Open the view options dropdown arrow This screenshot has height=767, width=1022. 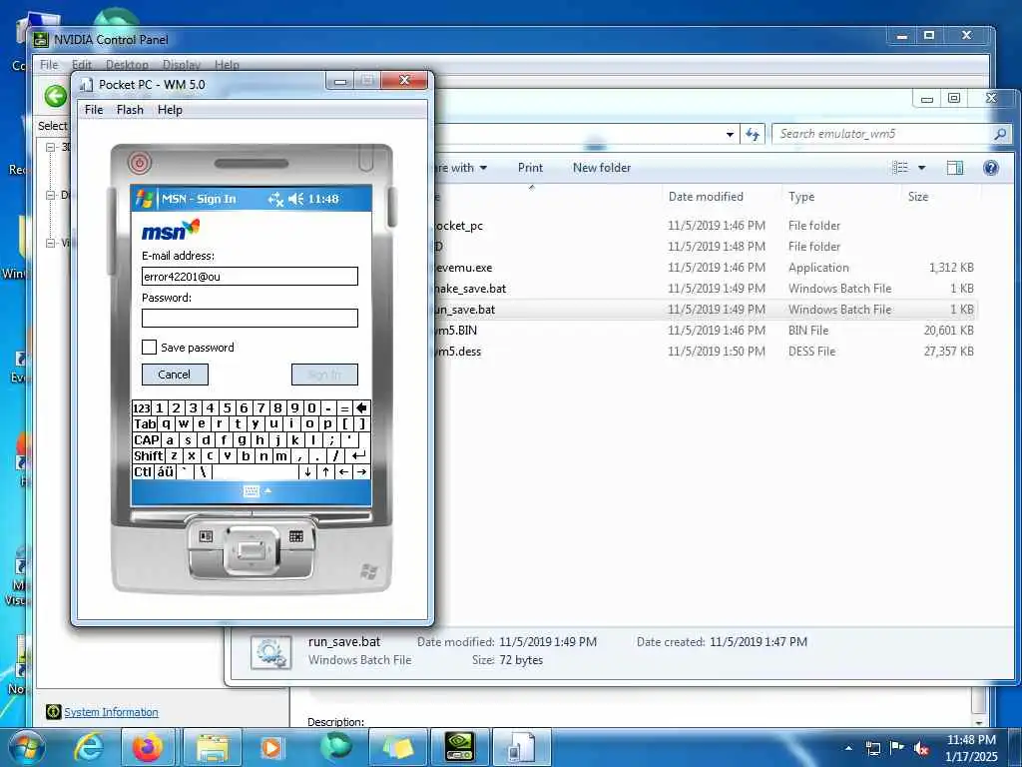(921, 168)
